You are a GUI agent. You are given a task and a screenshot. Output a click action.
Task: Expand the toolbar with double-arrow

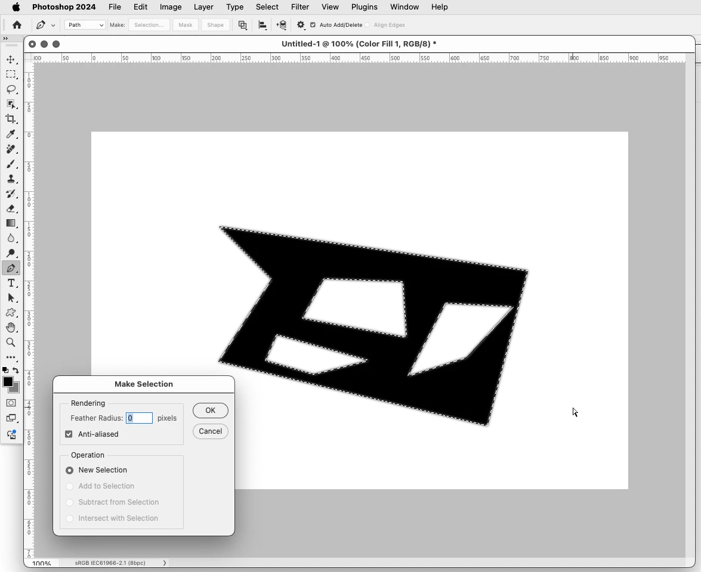click(5, 38)
